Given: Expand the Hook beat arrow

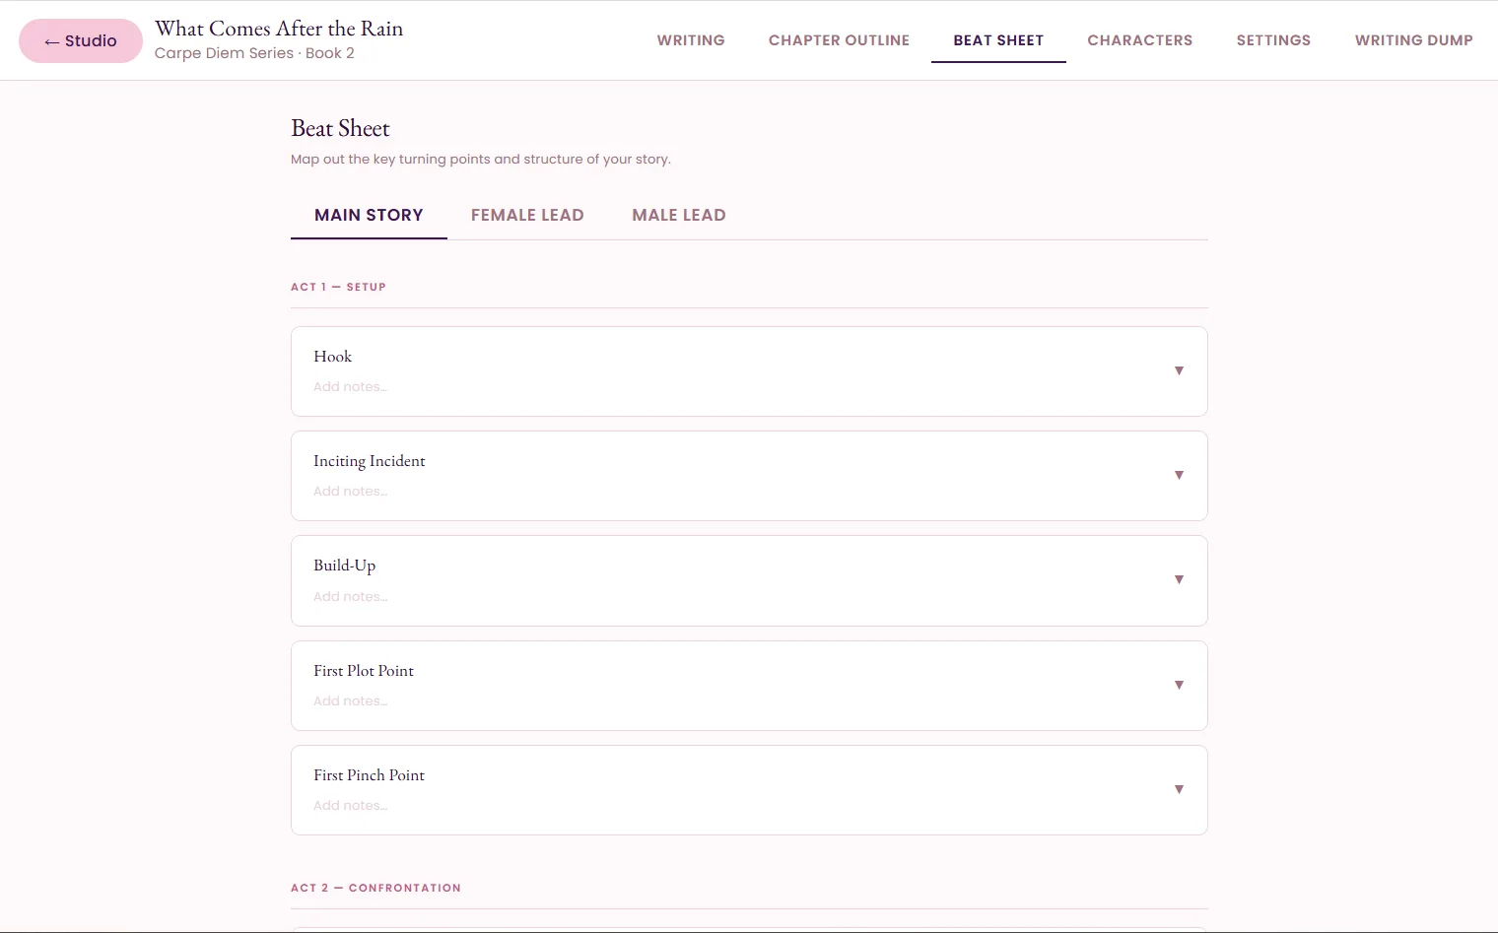Looking at the screenshot, I should click(1179, 370).
